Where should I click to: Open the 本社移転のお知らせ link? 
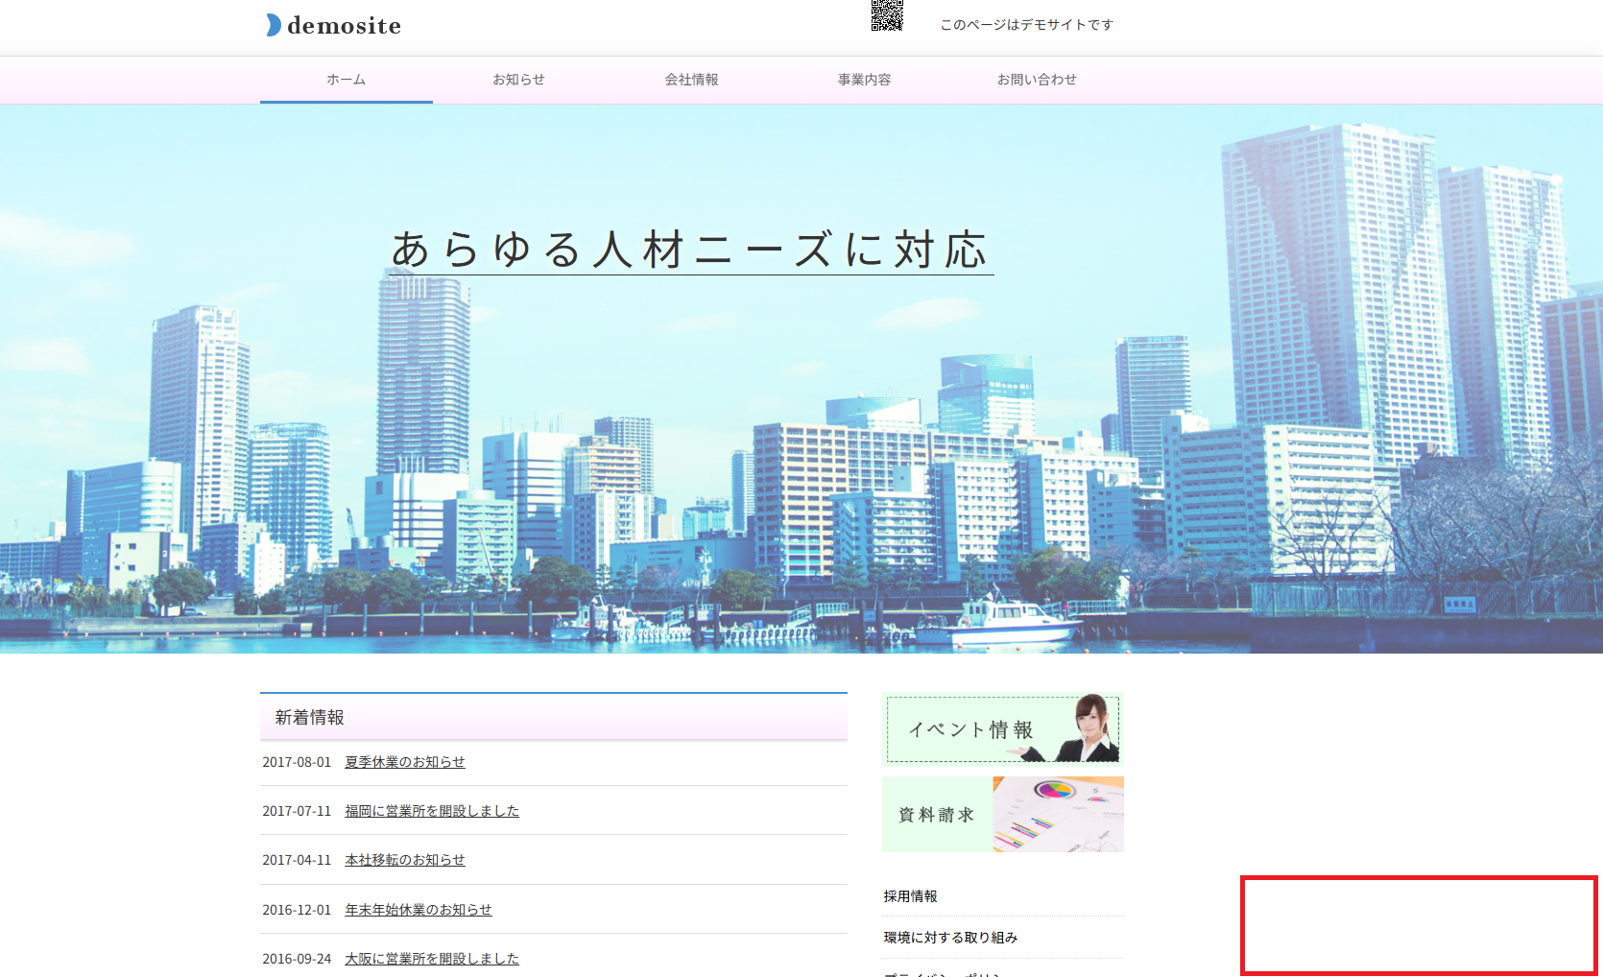(x=404, y=860)
